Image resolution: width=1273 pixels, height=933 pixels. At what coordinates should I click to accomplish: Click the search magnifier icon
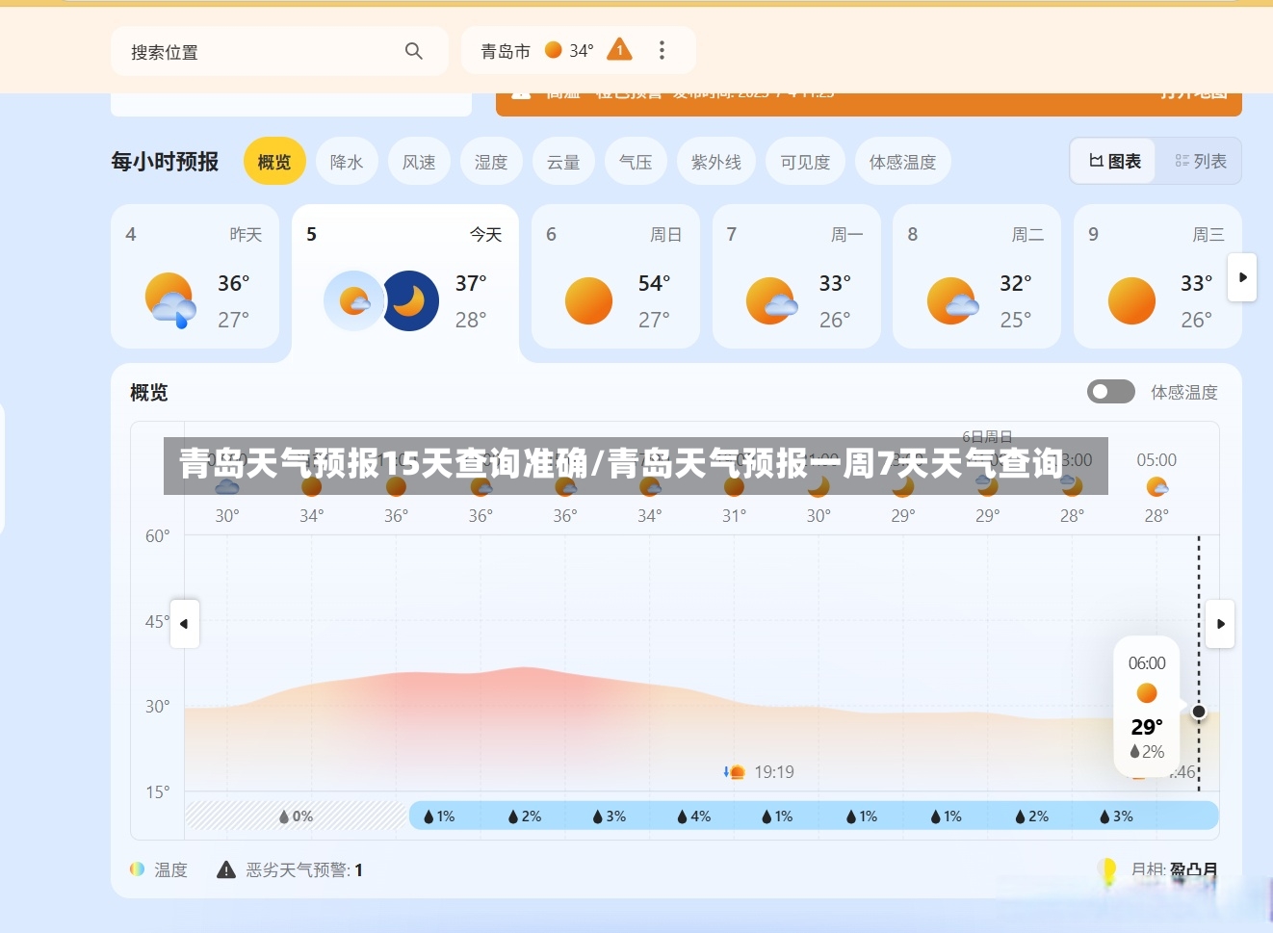pyautogui.click(x=414, y=51)
